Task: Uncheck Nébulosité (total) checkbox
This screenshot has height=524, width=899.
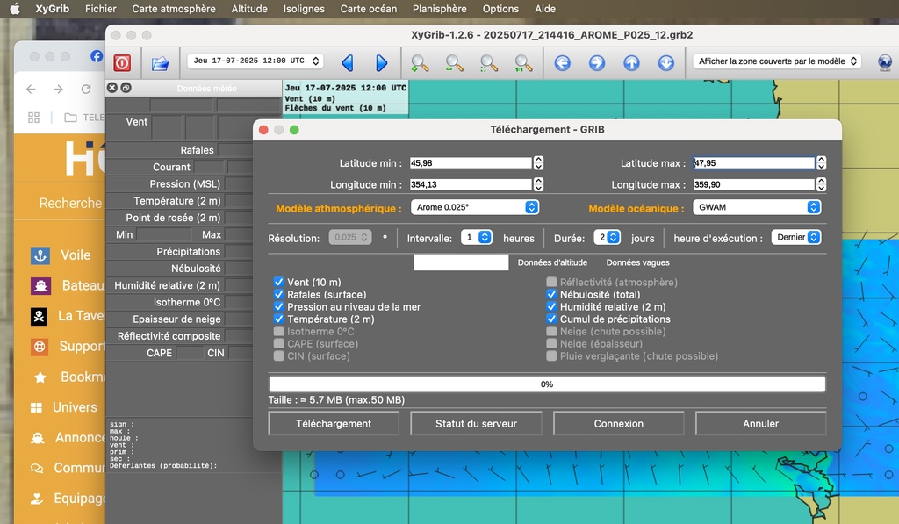Action: tap(551, 294)
